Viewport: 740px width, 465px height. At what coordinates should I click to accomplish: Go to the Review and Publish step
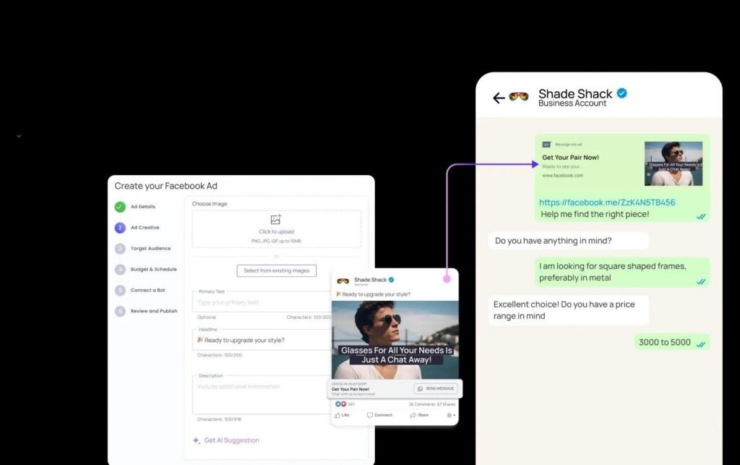[154, 311]
